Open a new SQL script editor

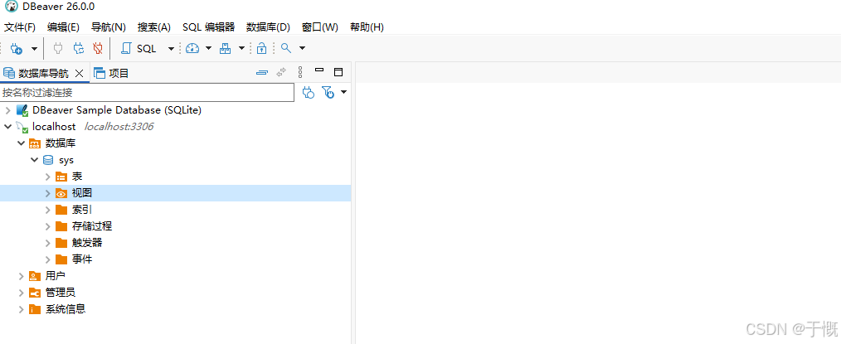pos(139,49)
